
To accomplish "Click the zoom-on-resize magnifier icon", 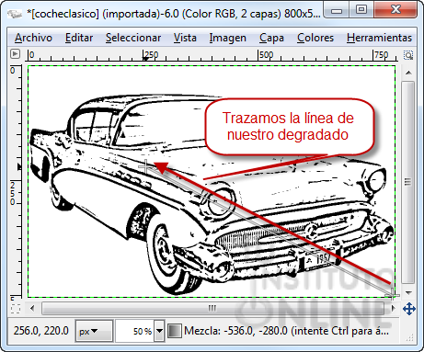I will [x=408, y=55].
